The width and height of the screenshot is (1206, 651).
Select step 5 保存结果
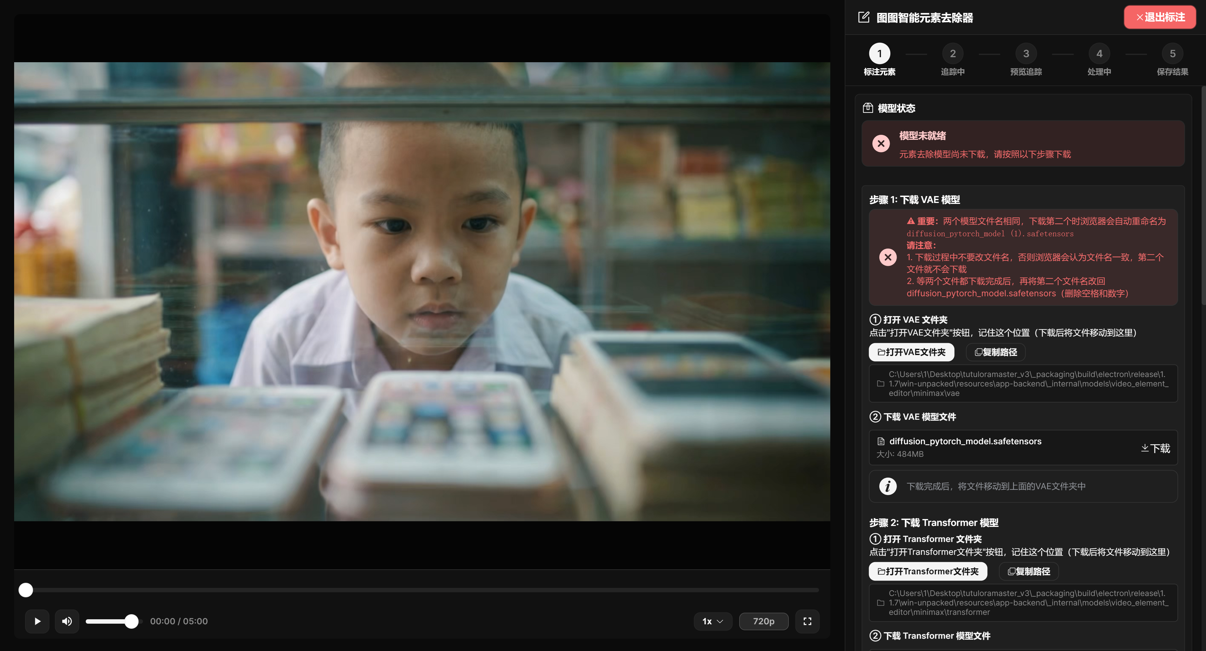click(x=1172, y=59)
